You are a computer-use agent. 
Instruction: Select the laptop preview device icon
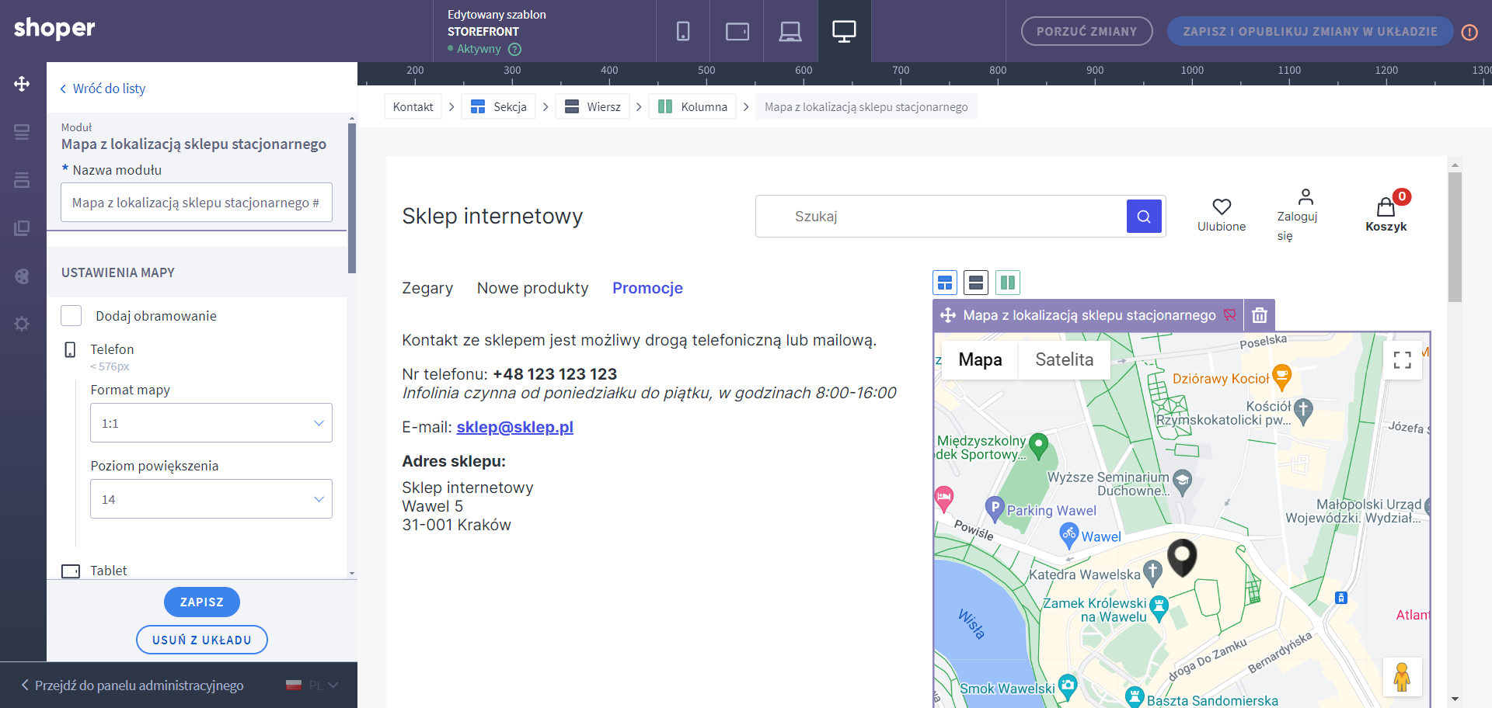[x=790, y=31]
